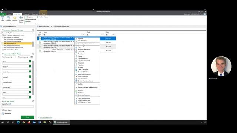Switch to the Document ribbon tab

35,14
